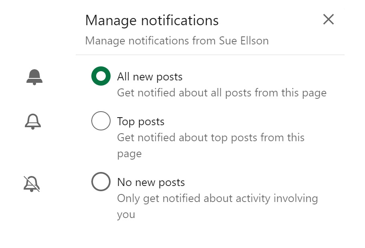Select the All new posts radio button
The height and width of the screenshot is (248, 365).
(x=101, y=76)
